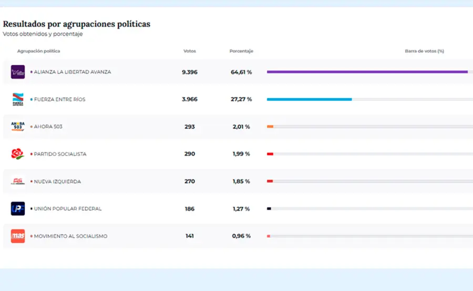Sort by the Porcentaje column header

(x=241, y=51)
